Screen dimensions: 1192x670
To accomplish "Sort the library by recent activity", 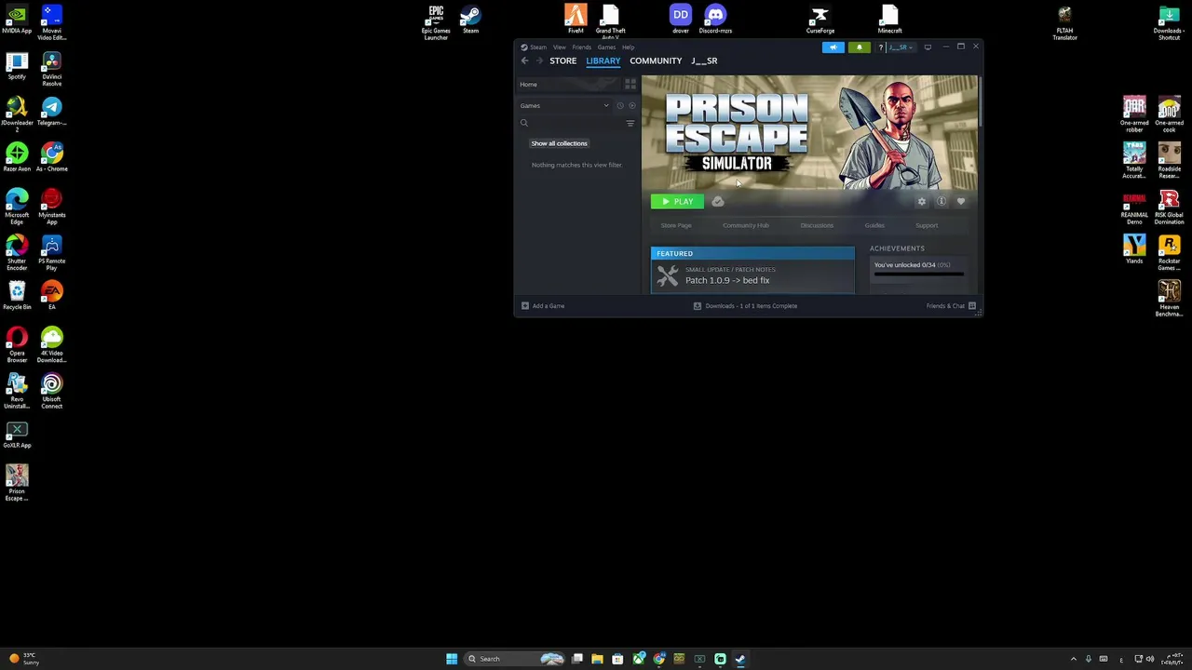I will tap(619, 105).
